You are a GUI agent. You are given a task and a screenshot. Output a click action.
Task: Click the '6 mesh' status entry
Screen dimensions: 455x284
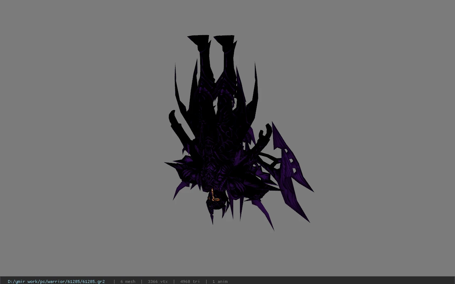128,282
